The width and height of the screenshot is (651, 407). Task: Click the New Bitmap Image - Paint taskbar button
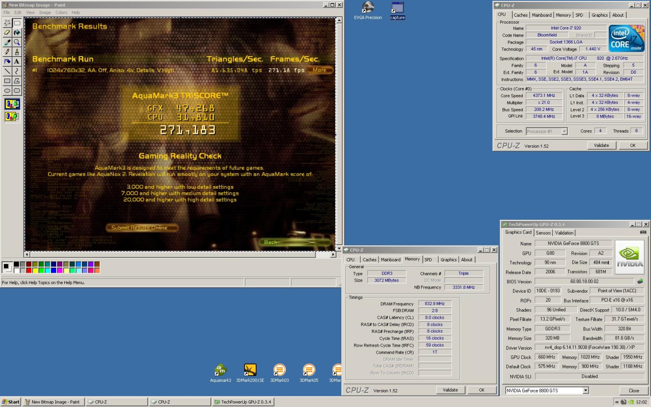(x=53, y=402)
